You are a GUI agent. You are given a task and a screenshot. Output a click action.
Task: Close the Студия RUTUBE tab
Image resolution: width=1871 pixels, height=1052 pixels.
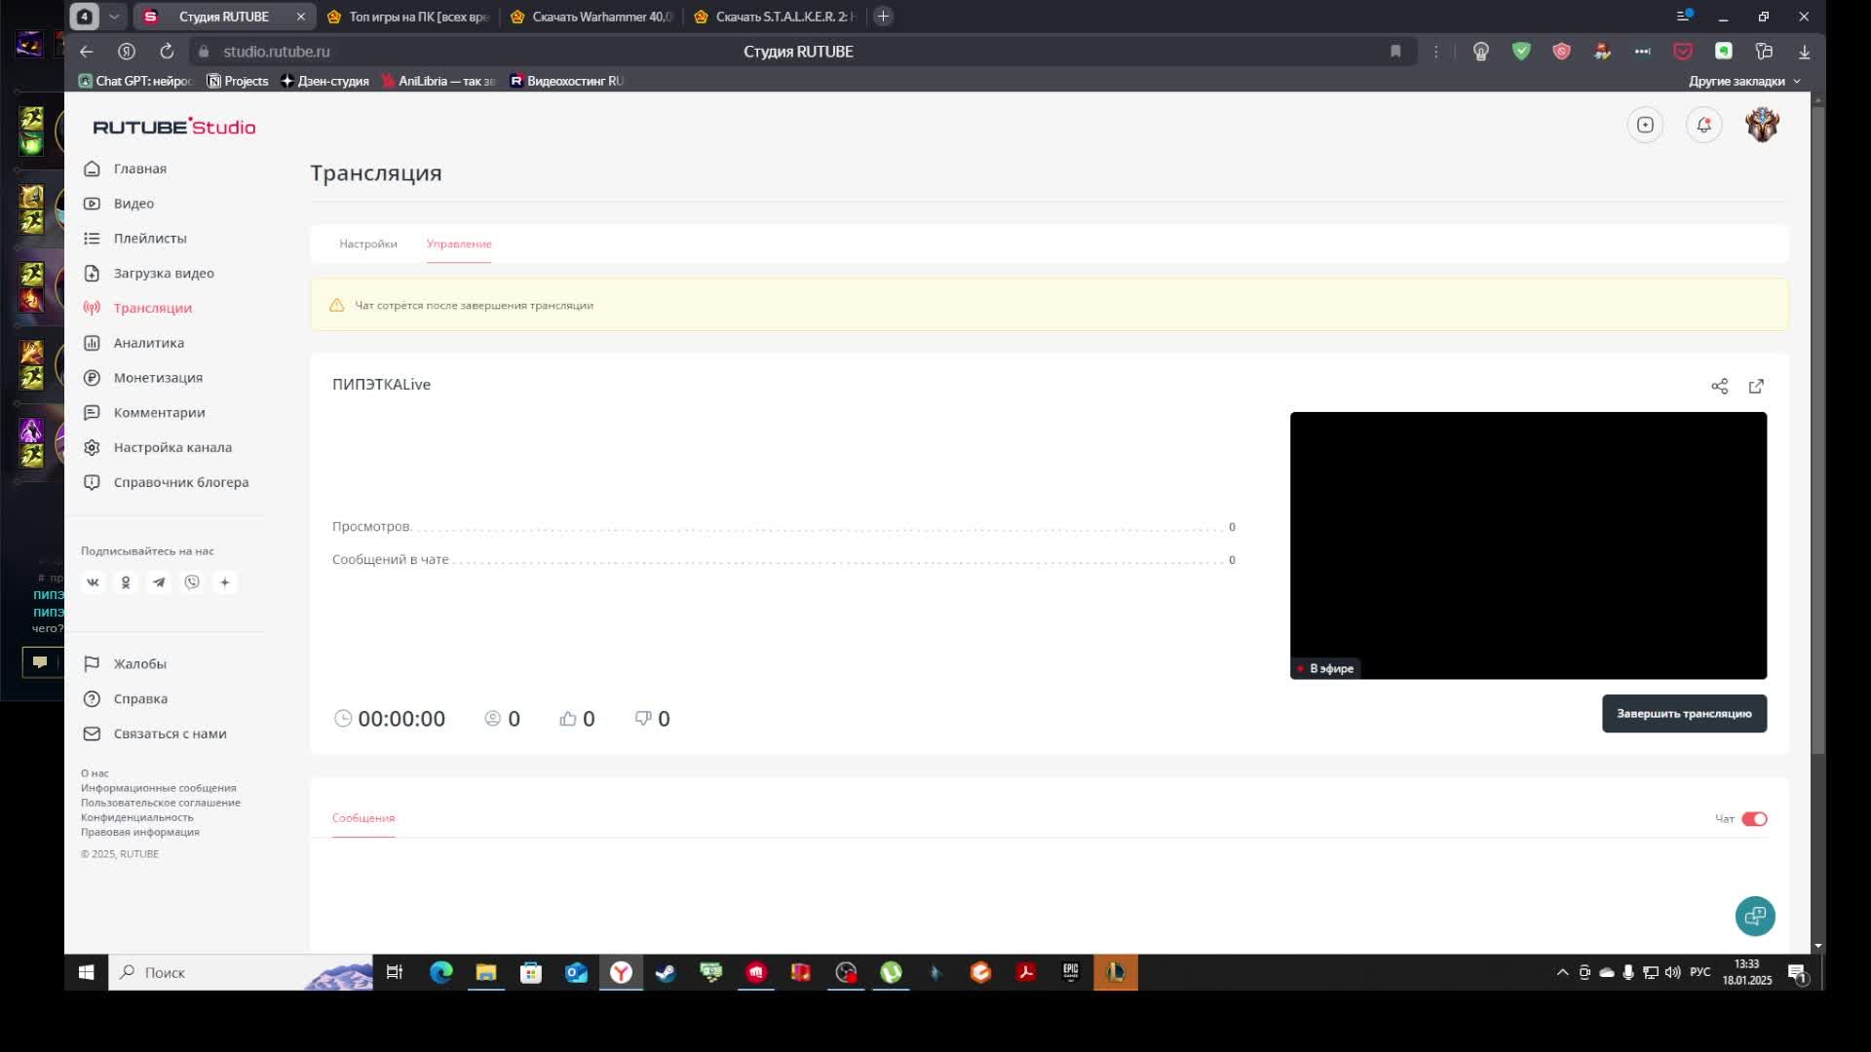click(300, 17)
